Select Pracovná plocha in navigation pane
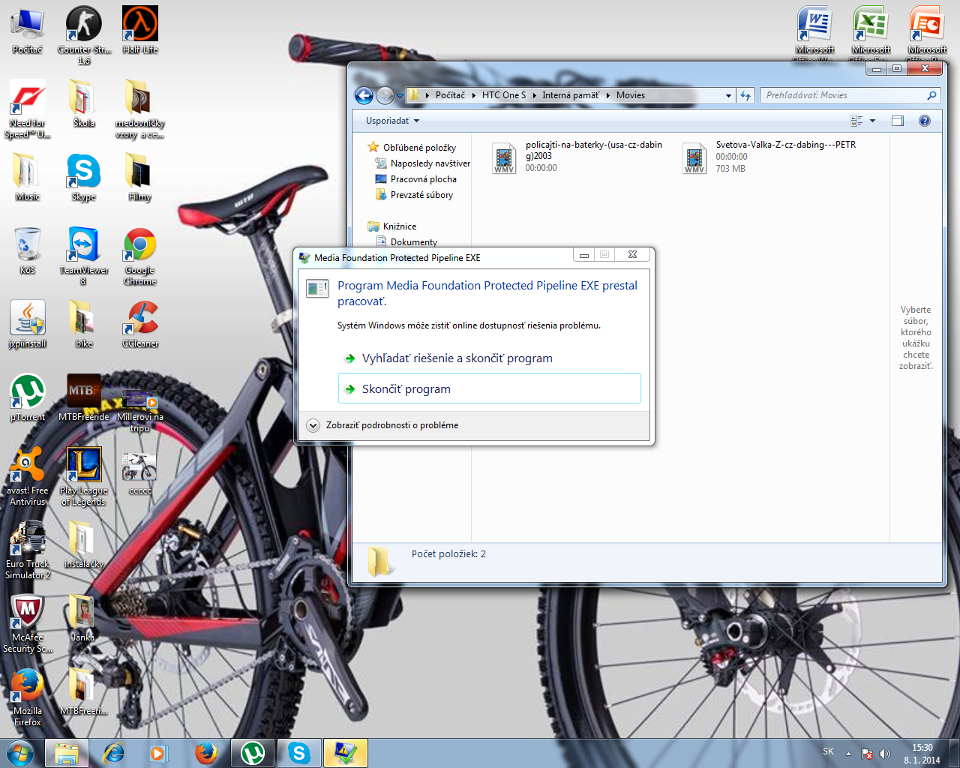The height and width of the screenshot is (768, 960). [416, 179]
